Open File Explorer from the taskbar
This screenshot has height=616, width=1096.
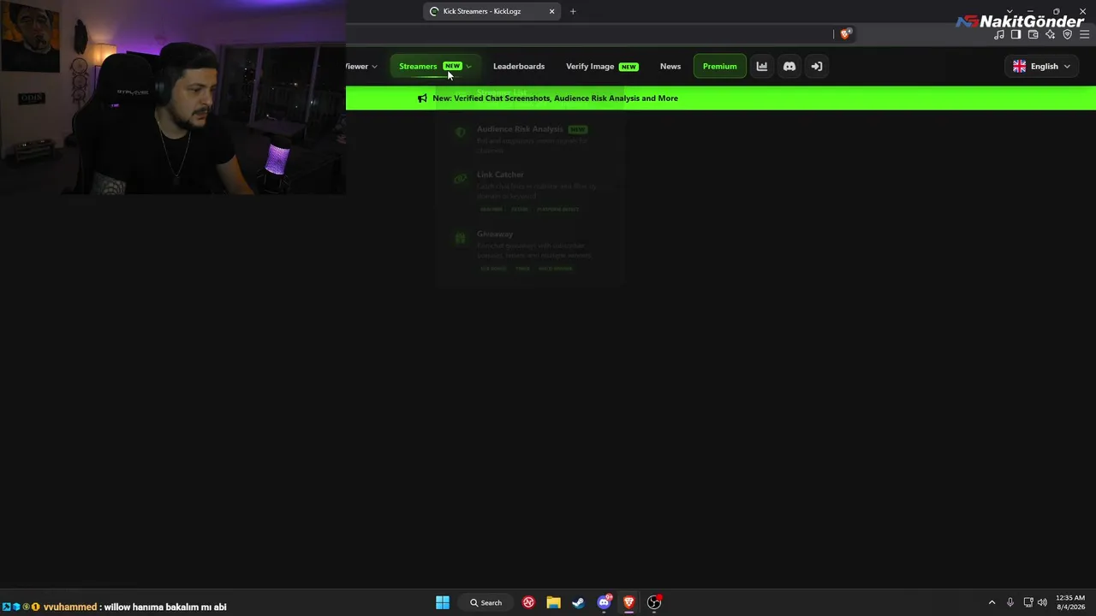point(553,602)
